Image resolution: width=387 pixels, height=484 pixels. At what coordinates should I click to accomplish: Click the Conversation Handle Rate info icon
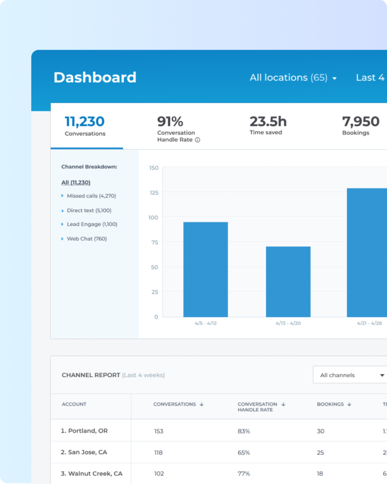tap(198, 140)
